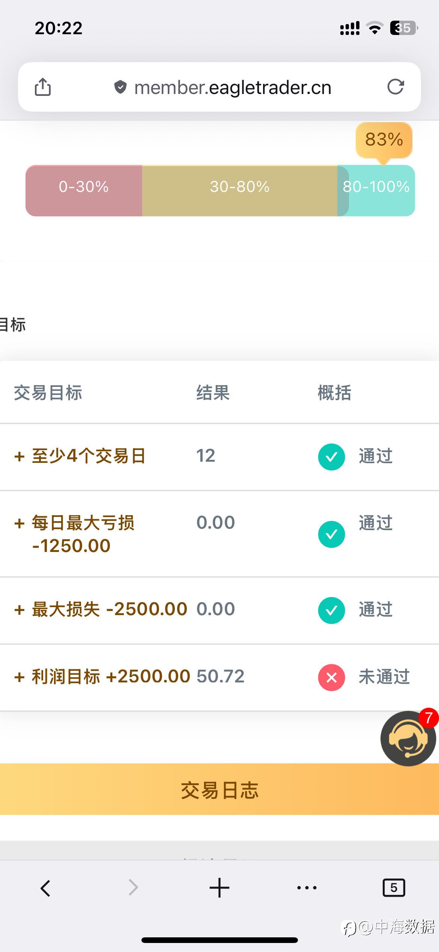Viewport: 439px width, 952px height.
Task: Expand the 利润目标 +2500.00 row
Action: [20, 678]
